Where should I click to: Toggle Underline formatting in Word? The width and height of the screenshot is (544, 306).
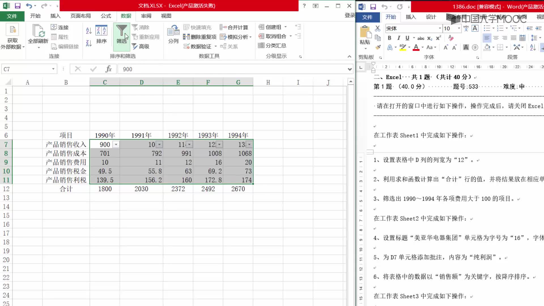click(x=407, y=38)
